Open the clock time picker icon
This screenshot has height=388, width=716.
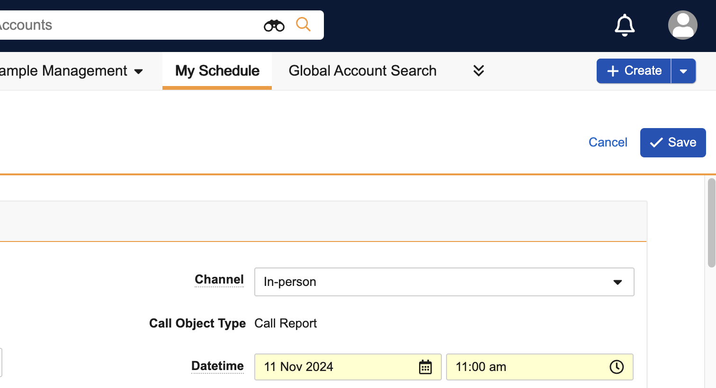[617, 367]
